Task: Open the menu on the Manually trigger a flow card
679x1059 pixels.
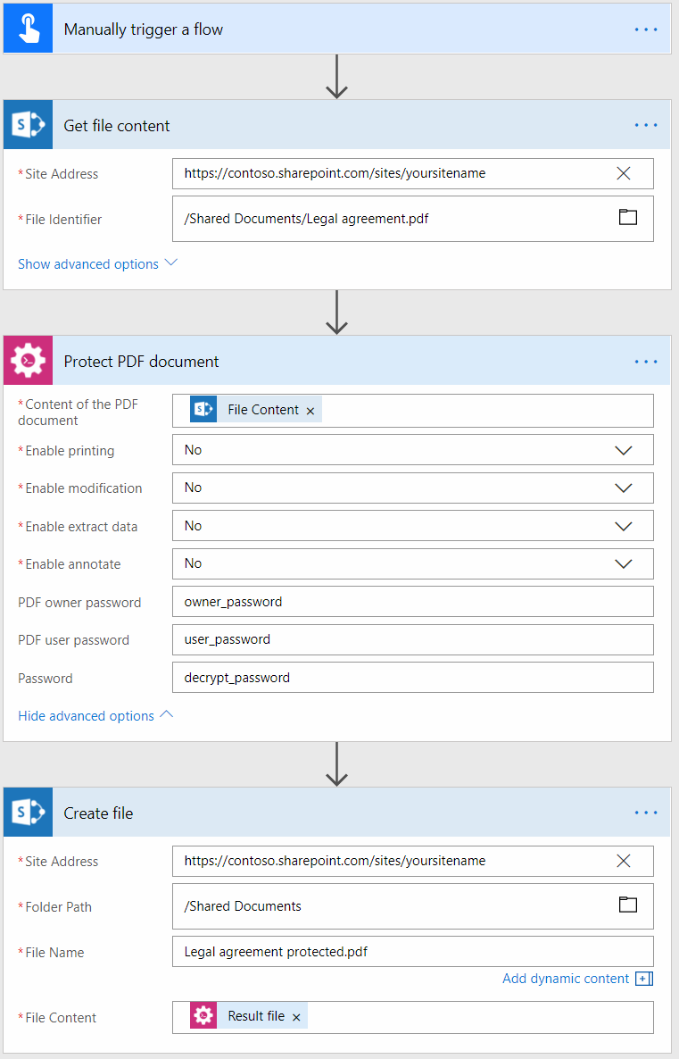Action: (x=645, y=28)
